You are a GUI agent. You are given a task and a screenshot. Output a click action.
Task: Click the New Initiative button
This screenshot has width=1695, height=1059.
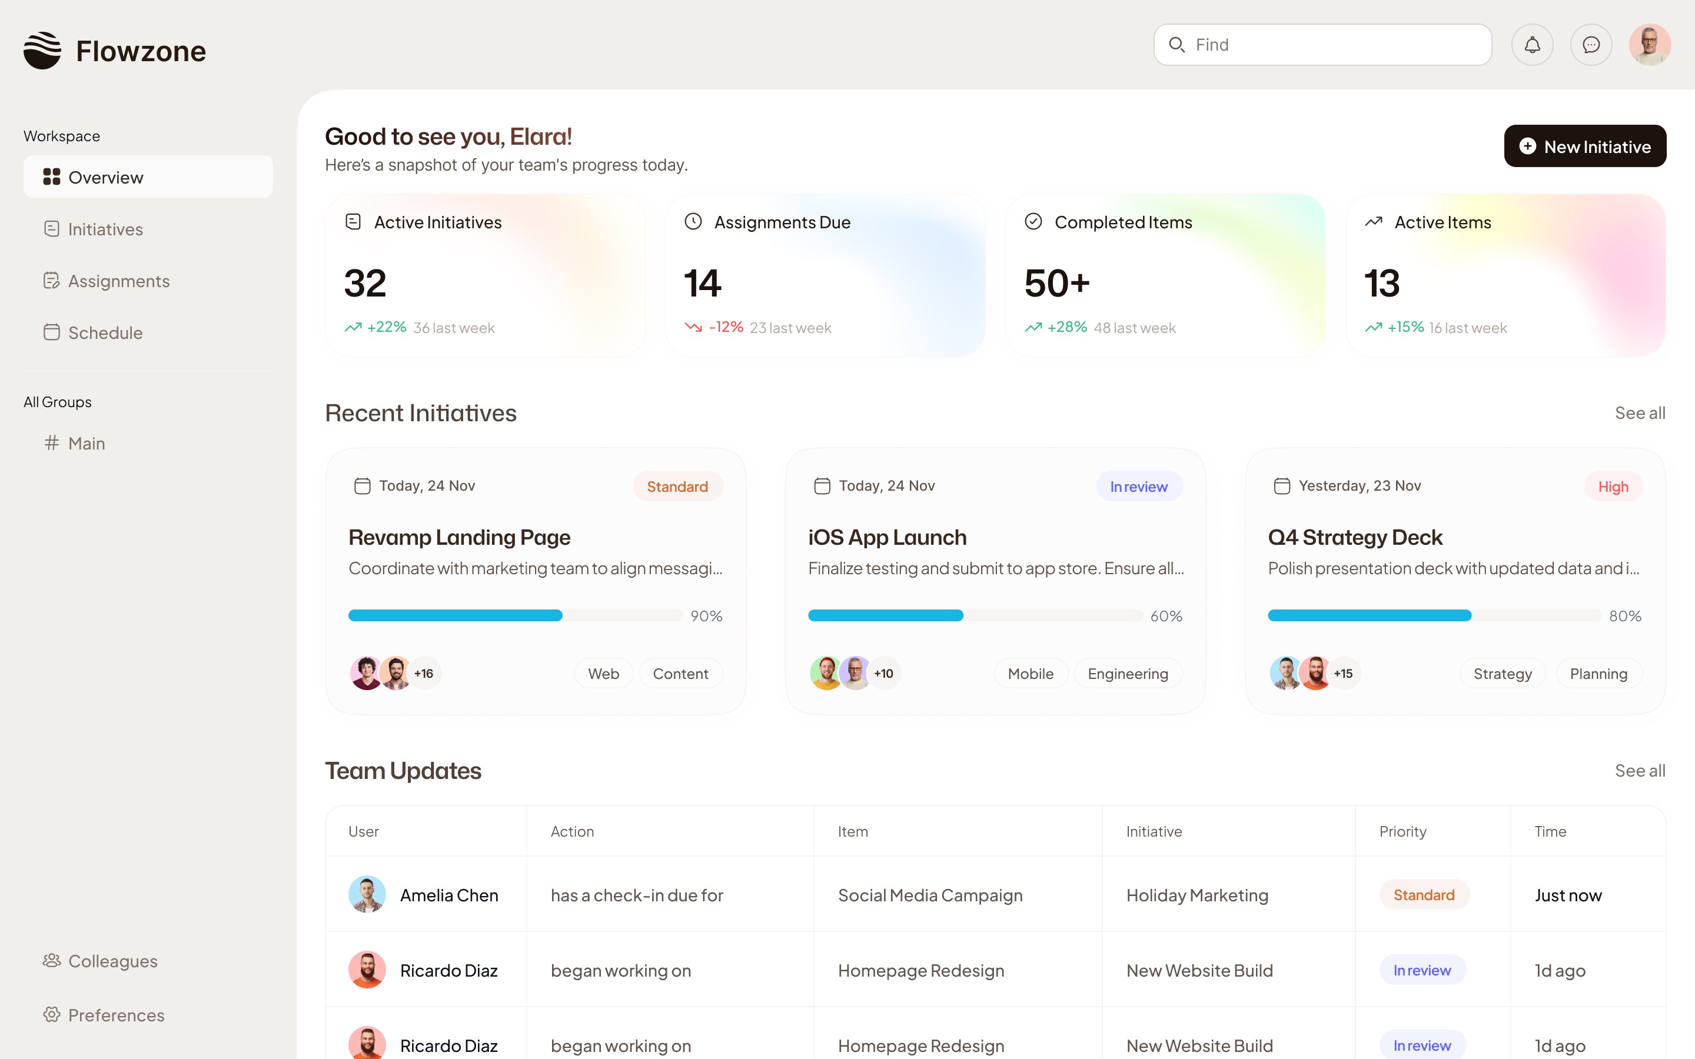[1584, 146]
